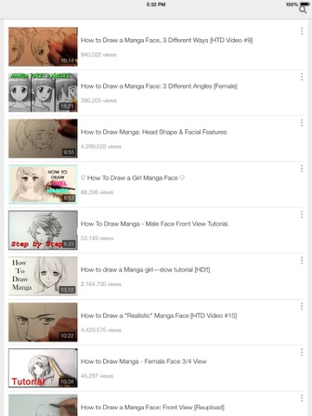
Task: Open more menu for Realistic Manga Face video
Action: tap(302, 307)
